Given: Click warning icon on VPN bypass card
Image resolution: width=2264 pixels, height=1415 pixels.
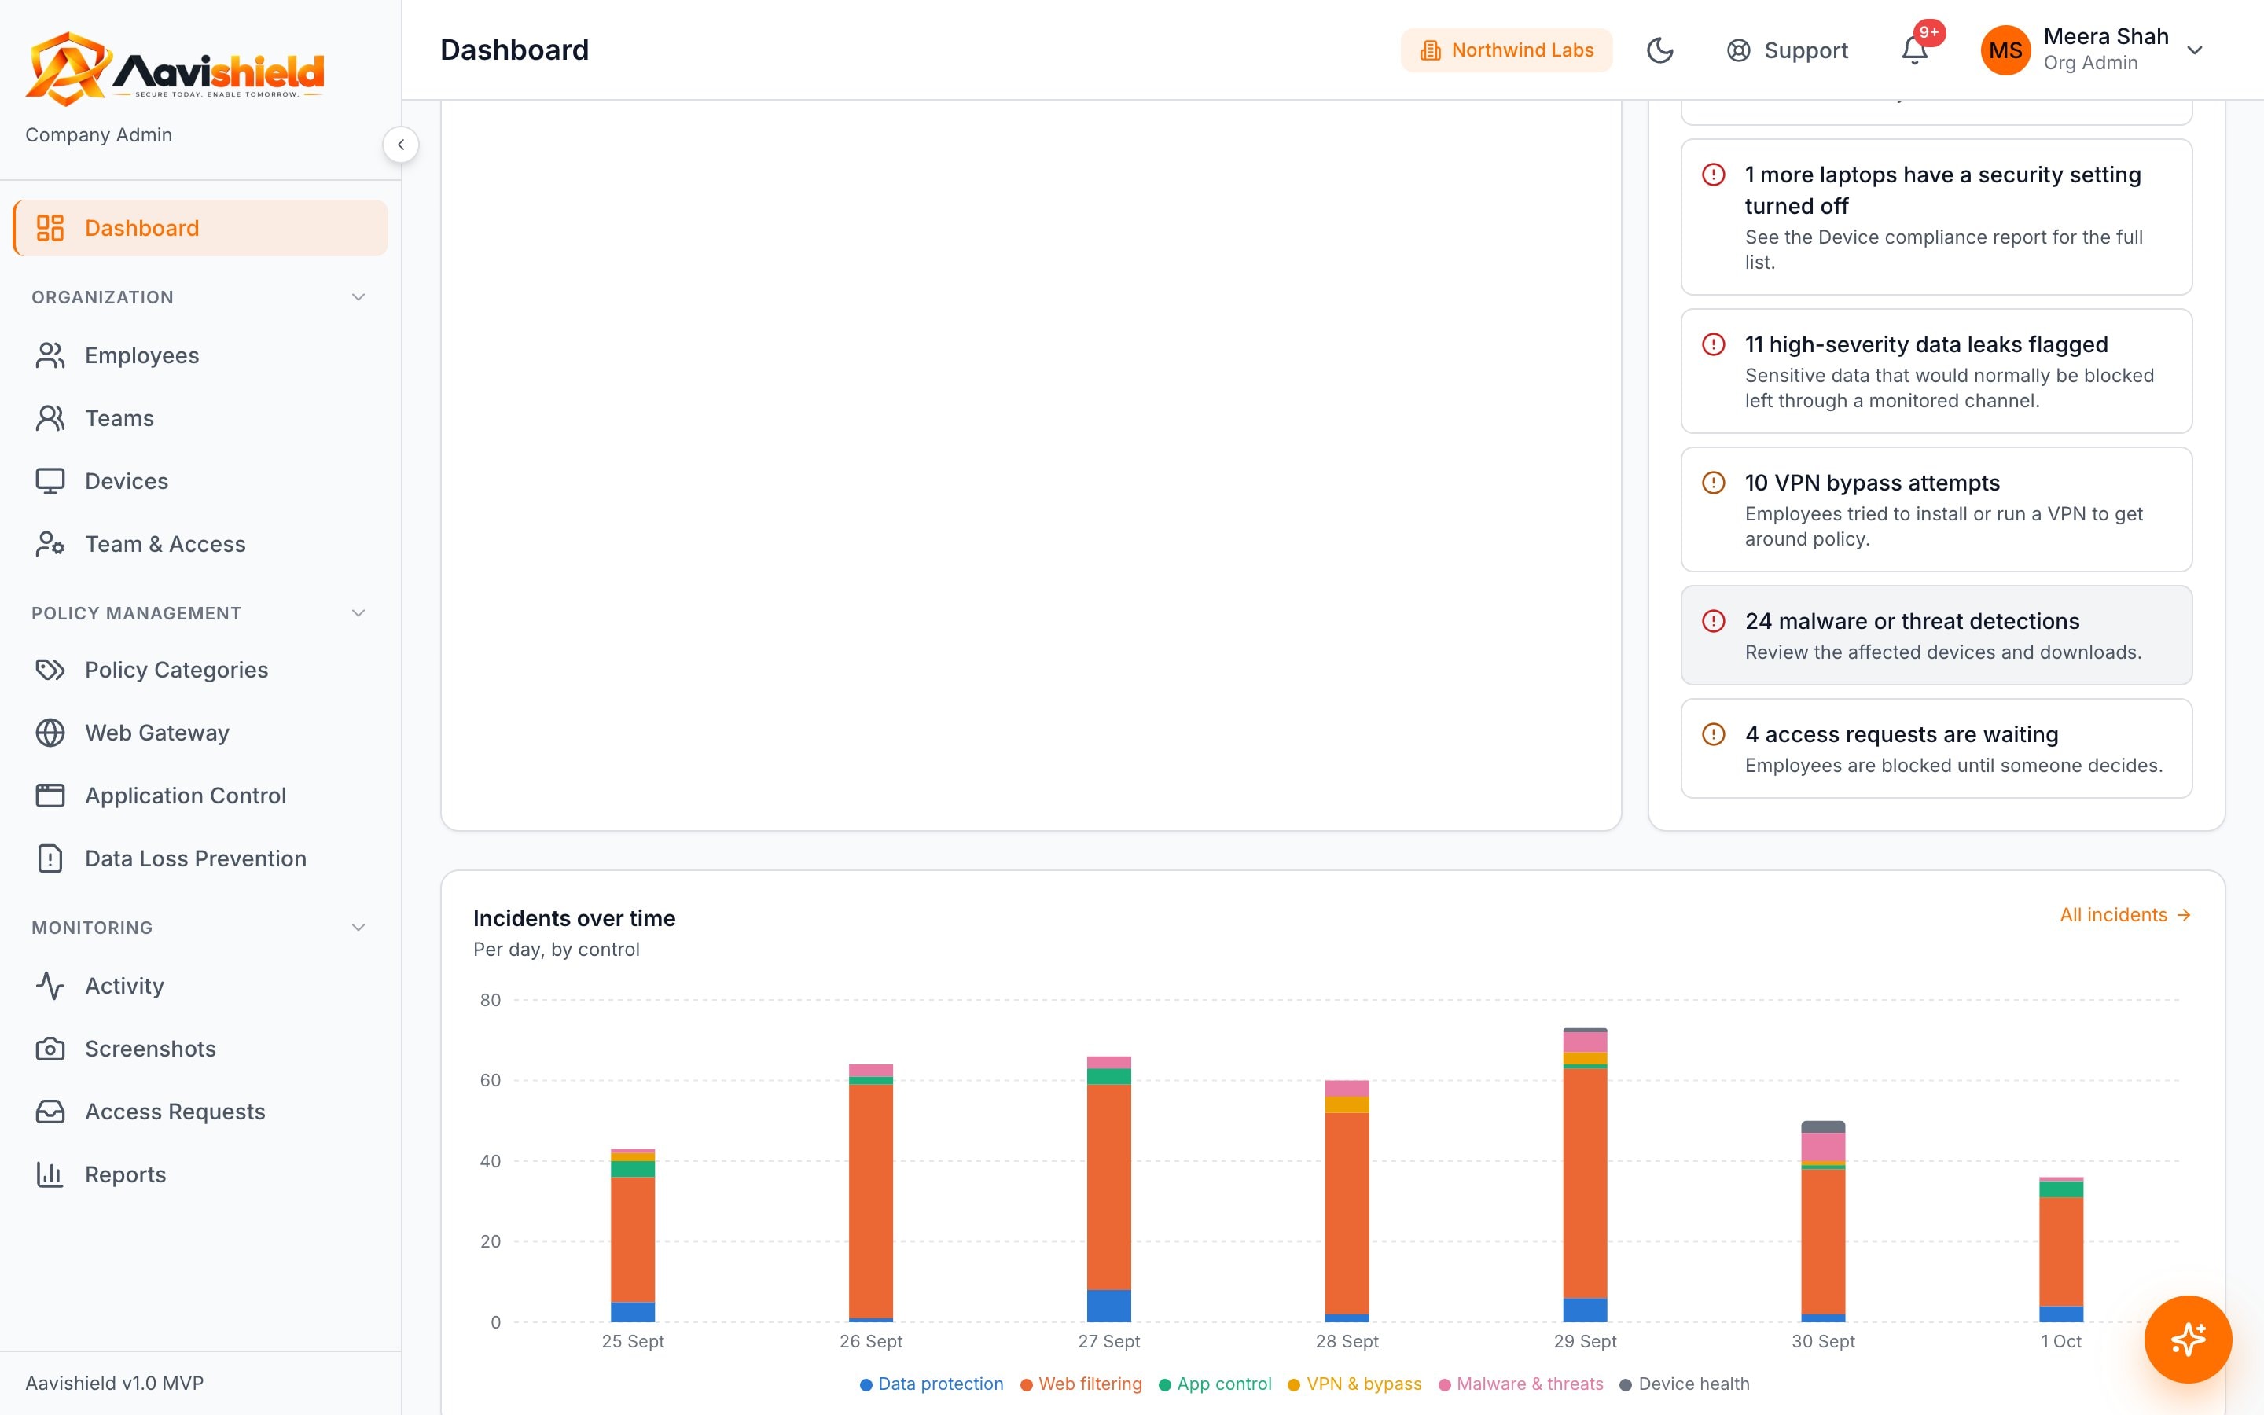Looking at the screenshot, I should 1713,483.
